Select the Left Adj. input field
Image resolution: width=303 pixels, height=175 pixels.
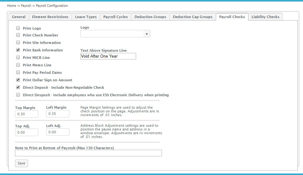click(x=58, y=132)
